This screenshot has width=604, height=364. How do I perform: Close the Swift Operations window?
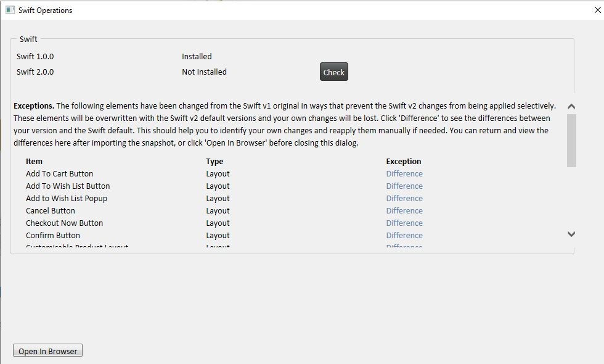pos(597,10)
